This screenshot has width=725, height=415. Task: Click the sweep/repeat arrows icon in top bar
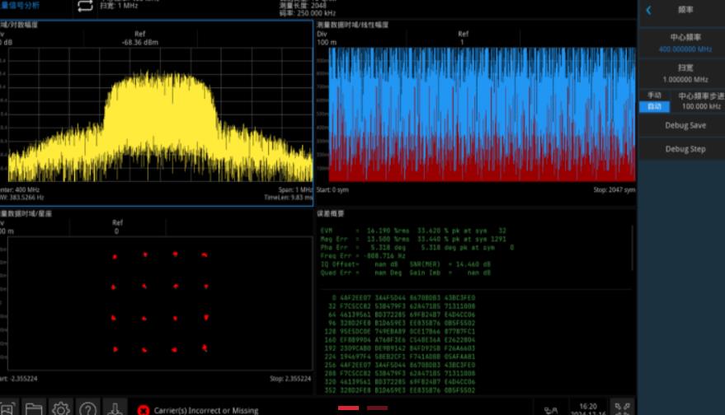pyautogui.click(x=85, y=7)
